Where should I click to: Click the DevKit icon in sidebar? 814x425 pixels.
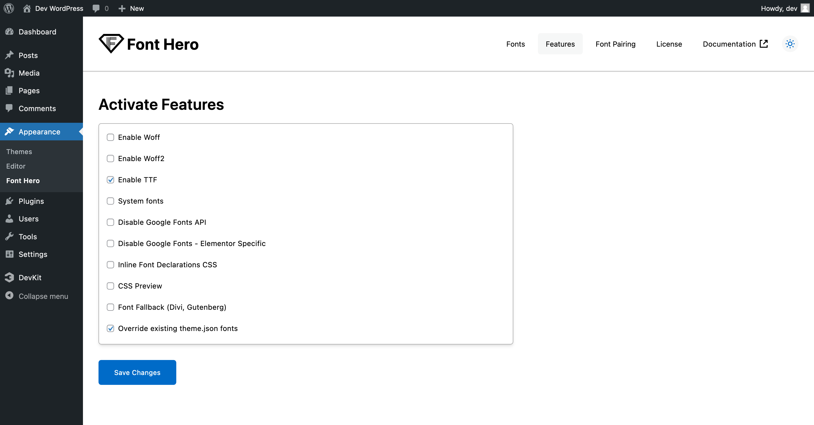tap(10, 278)
